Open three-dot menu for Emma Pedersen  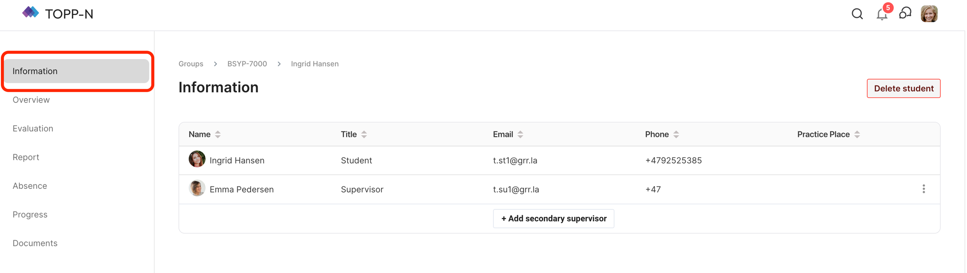click(x=923, y=189)
